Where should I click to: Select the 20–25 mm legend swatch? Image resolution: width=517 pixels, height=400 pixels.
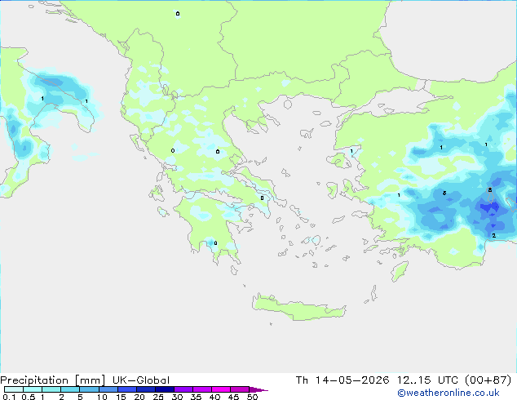click(145, 389)
